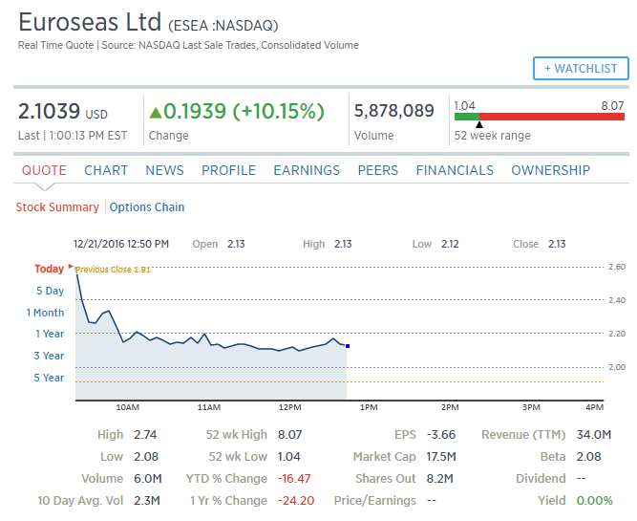Open the Options Chain link
This screenshot has width=637, height=521.
pyautogui.click(x=147, y=207)
